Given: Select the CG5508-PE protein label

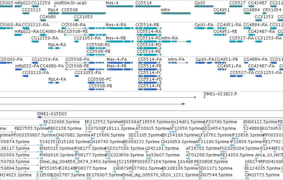Looking at the screenshot, I should point(77,66).
